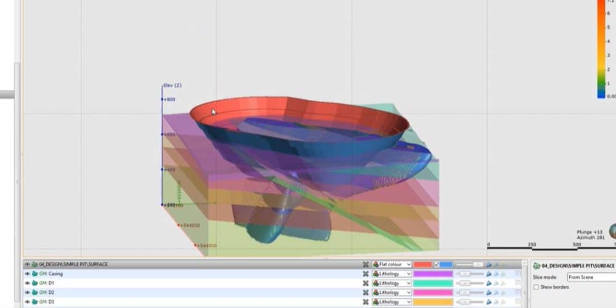Viewport: 616px width, 308px height.
Task: Click the grid icon at the end of the GM: Casing row
Action: point(518,274)
